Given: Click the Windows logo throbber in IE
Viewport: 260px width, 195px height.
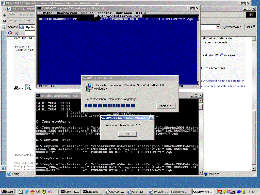Looking at the screenshot, I should (x=251, y=14).
